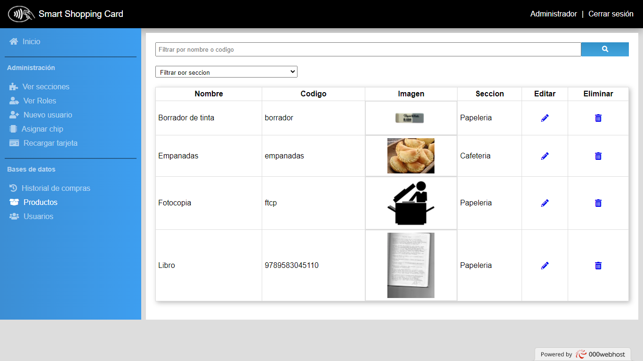
Task: Click the Administración section heading
Action: pyautogui.click(x=31, y=68)
